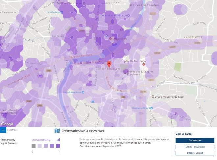Click the Déf'Land Montluçon marker icon
The image size is (217, 160).
[x=84, y=3]
